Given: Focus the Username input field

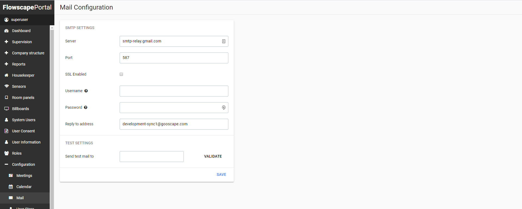Looking at the screenshot, I should click(x=174, y=91).
